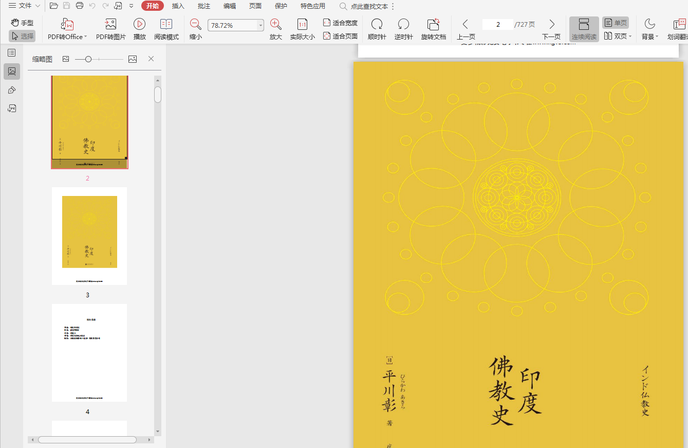688x448 pixels.
Task: Rotate page with 顺时针 icon
Action: click(377, 24)
